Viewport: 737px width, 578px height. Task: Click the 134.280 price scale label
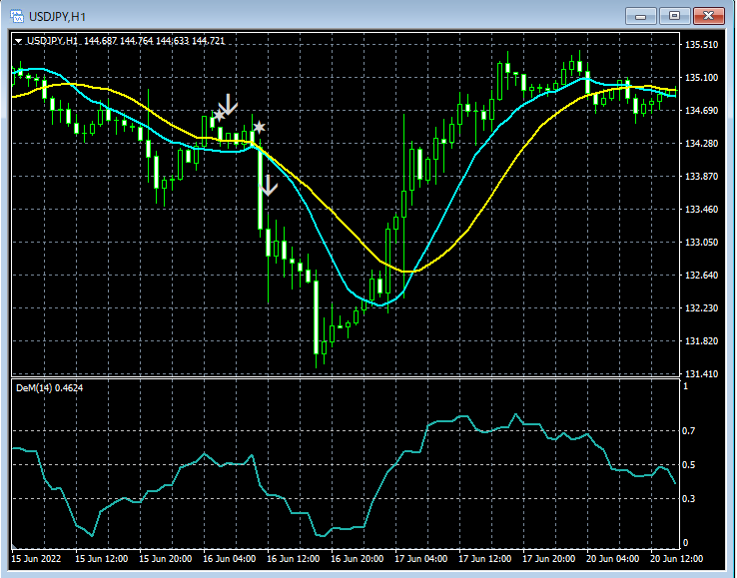[702, 144]
